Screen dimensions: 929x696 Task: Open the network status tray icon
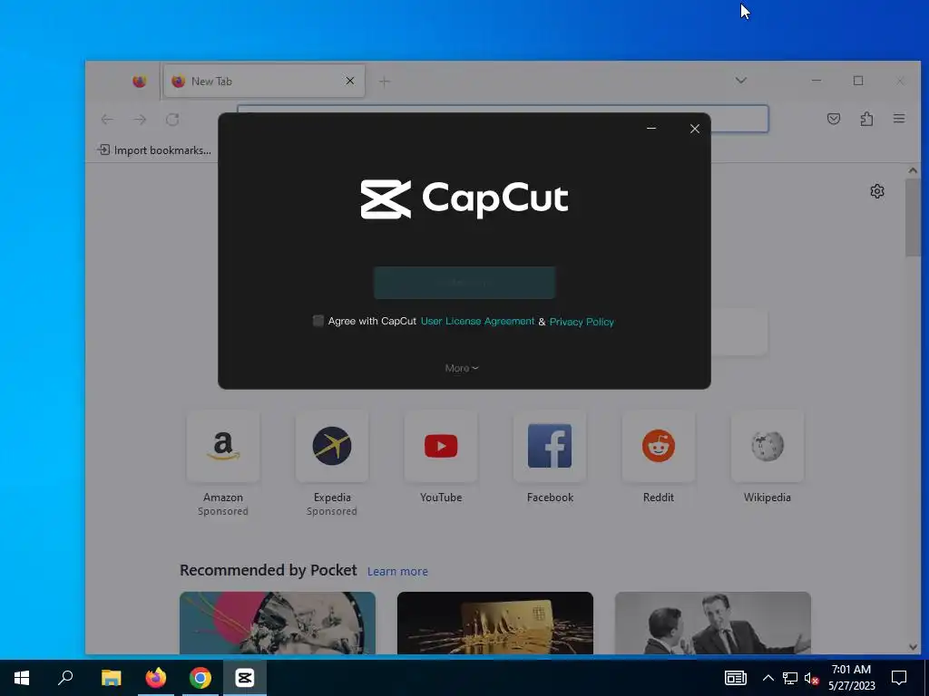click(790, 678)
